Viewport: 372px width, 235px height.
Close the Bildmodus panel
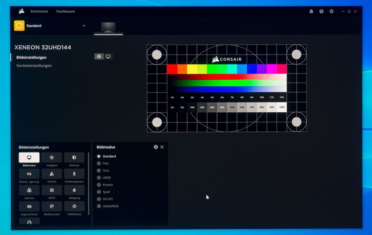[x=162, y=147]
